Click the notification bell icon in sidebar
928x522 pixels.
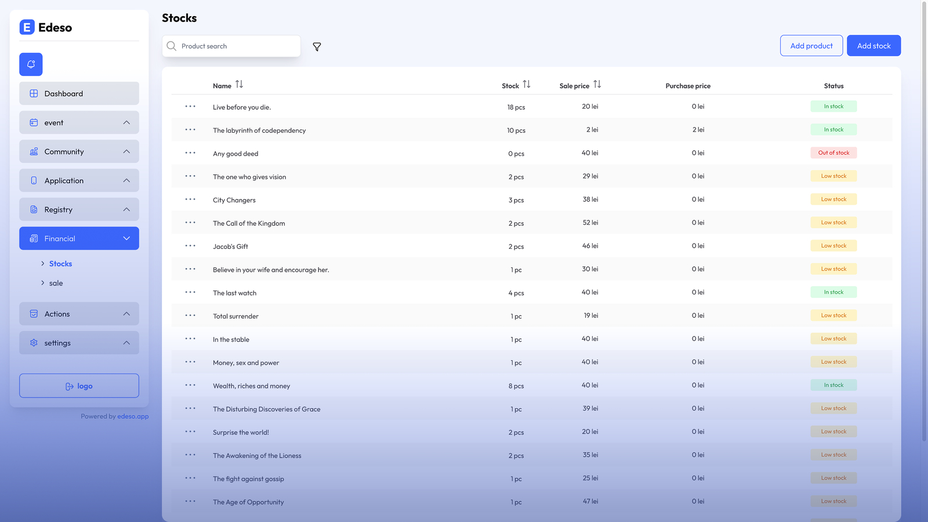(31, 64)
